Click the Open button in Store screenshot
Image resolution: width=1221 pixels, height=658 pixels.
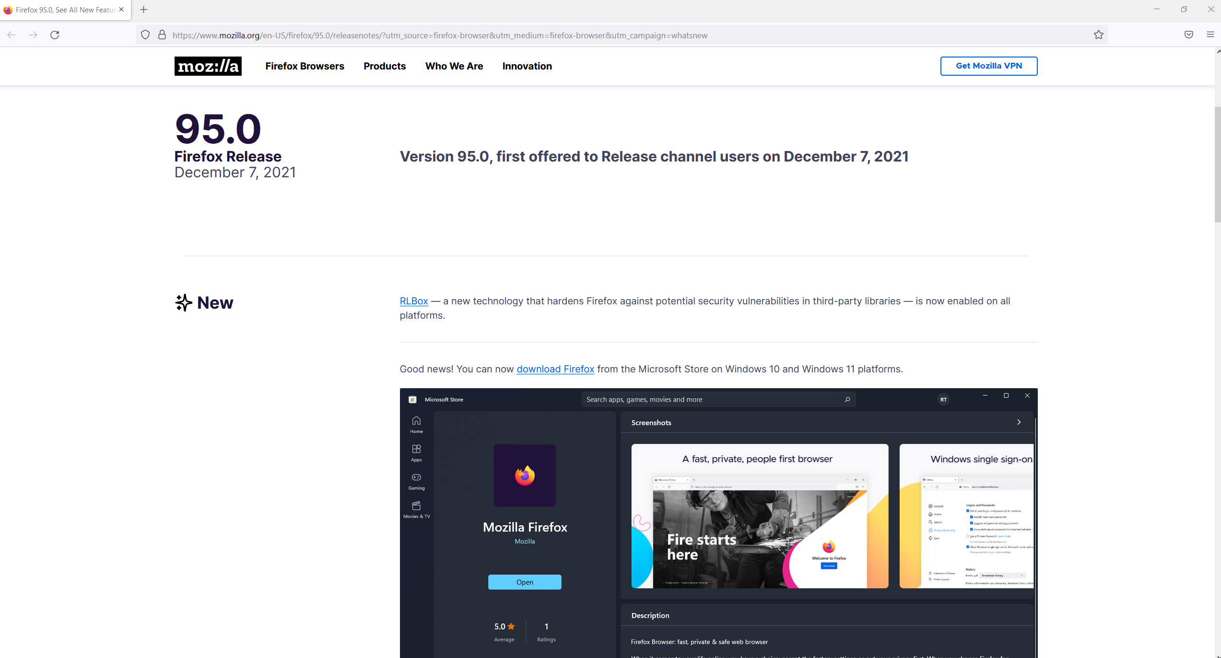pyautogui.click(x=525, y=582)
